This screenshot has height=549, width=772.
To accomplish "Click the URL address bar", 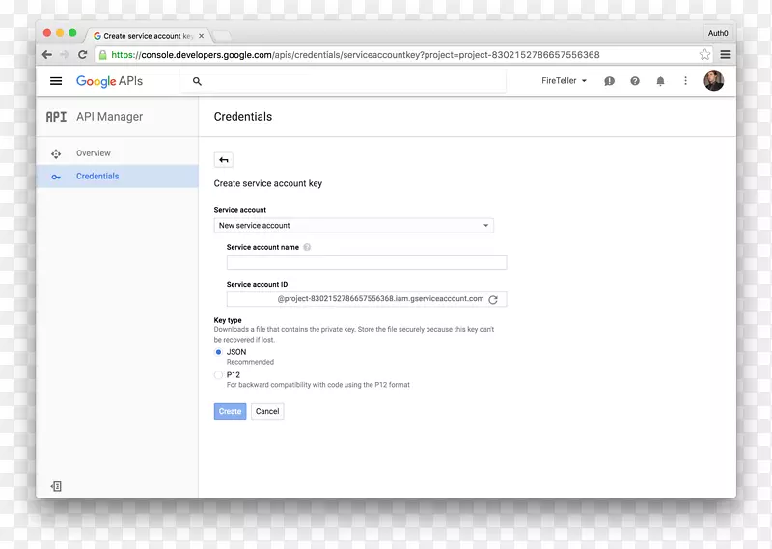I will pos(403,55).
